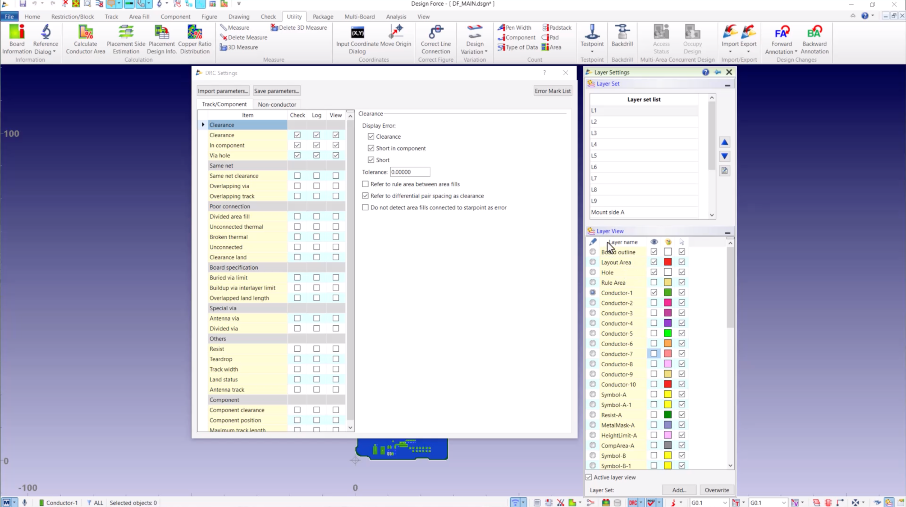Change Conductor-1 green color swatch
The height and width of the screenshot is (507, 906).
pyautogui.click(x=668, y=292)
